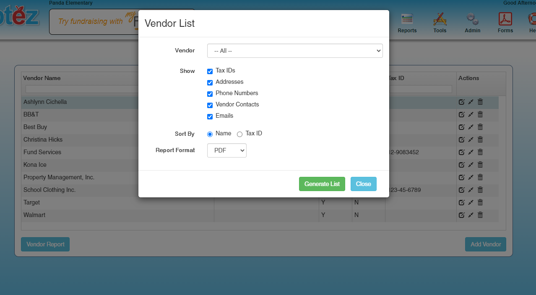The width and height of the screenshot is (536, 295).
Task: Disable the Emails checkbox
Action: tap(210, 116)
